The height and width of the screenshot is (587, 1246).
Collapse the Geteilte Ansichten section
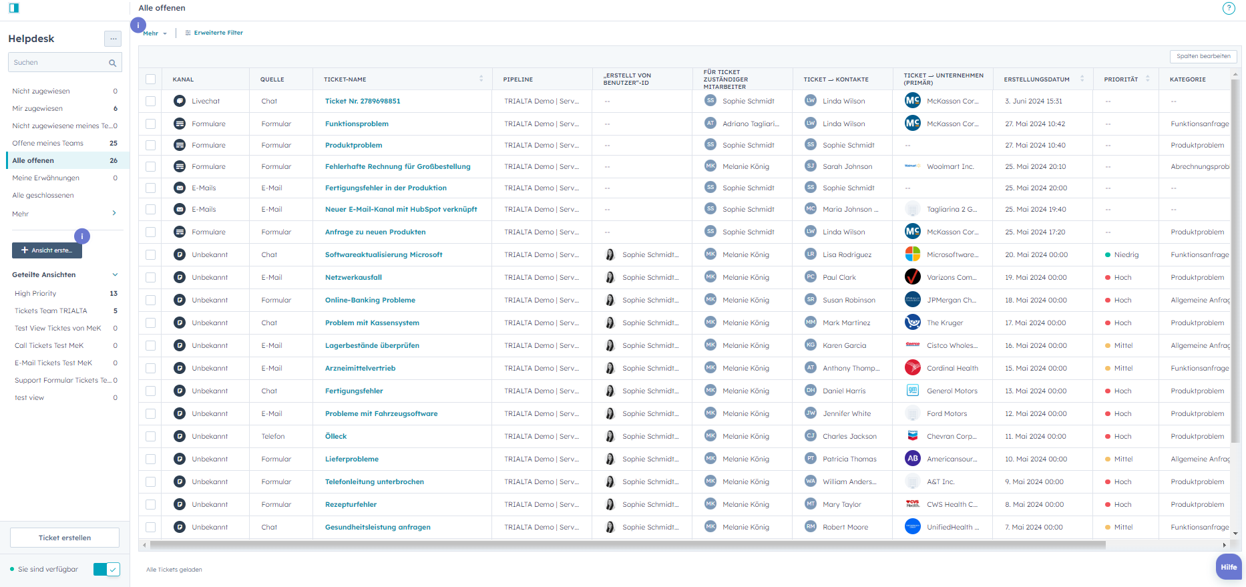(115, 274)
